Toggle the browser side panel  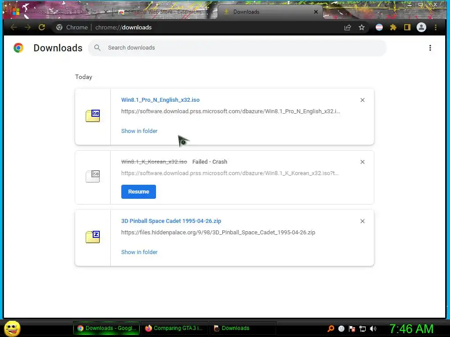pos(407,27)
